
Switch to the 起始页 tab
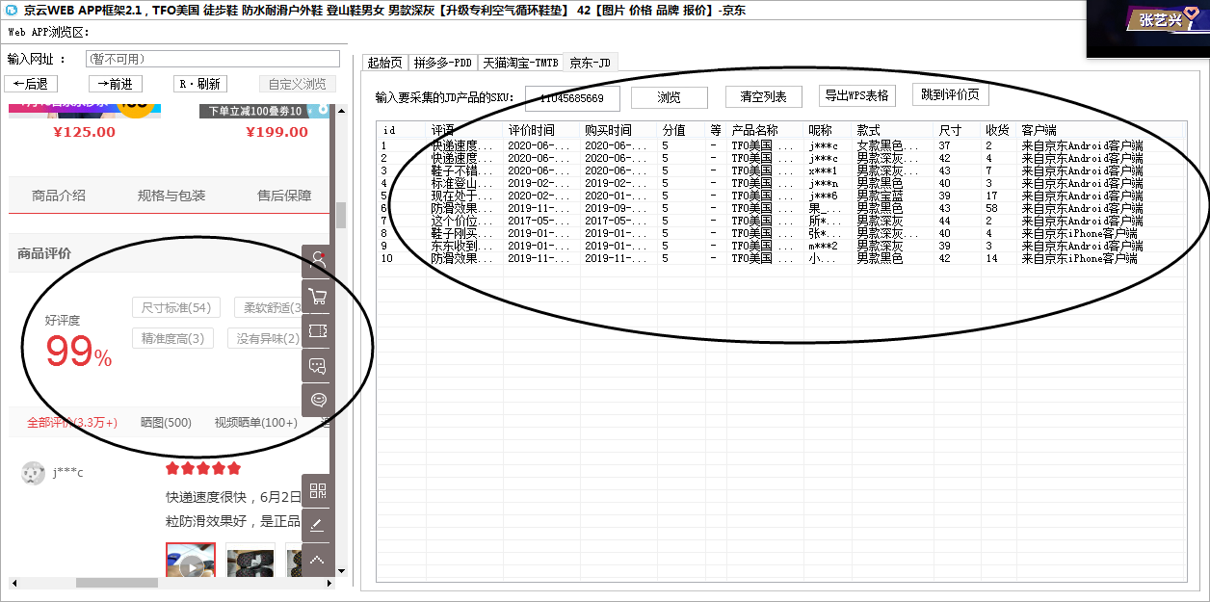click(385, 63)
